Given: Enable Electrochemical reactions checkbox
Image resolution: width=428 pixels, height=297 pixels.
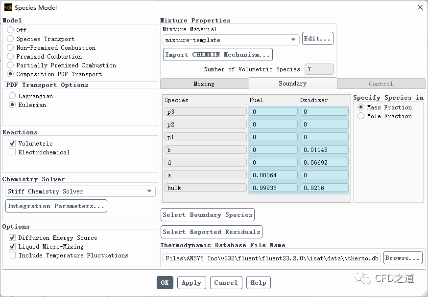Looking at the screenshot, I should tap(12, 152).
